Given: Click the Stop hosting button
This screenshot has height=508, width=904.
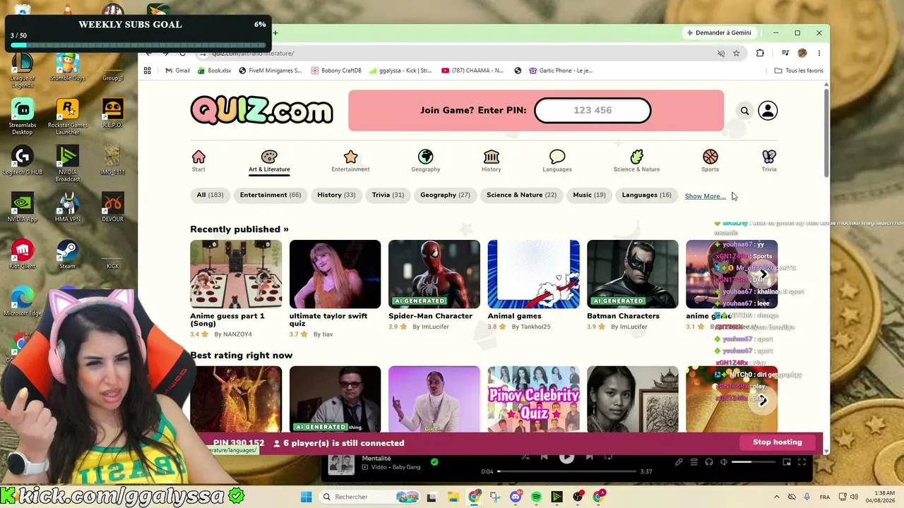Looking at the screenshot, I should point(777,442).
